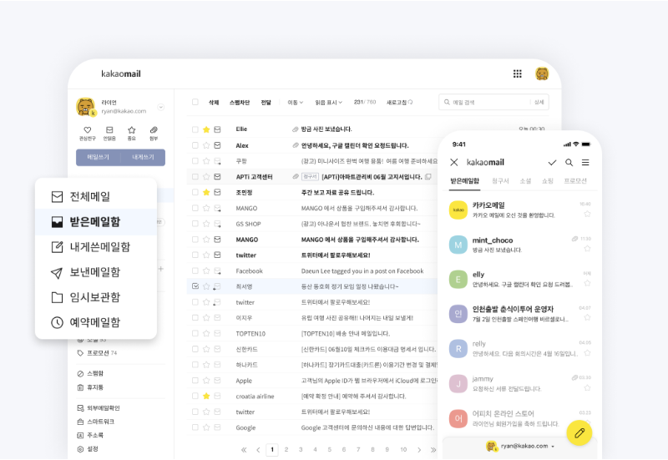Filter attachments with 첨부 paperclip icon
The image size is (668, 460).
pyautogui.click(x=154, y=133)
